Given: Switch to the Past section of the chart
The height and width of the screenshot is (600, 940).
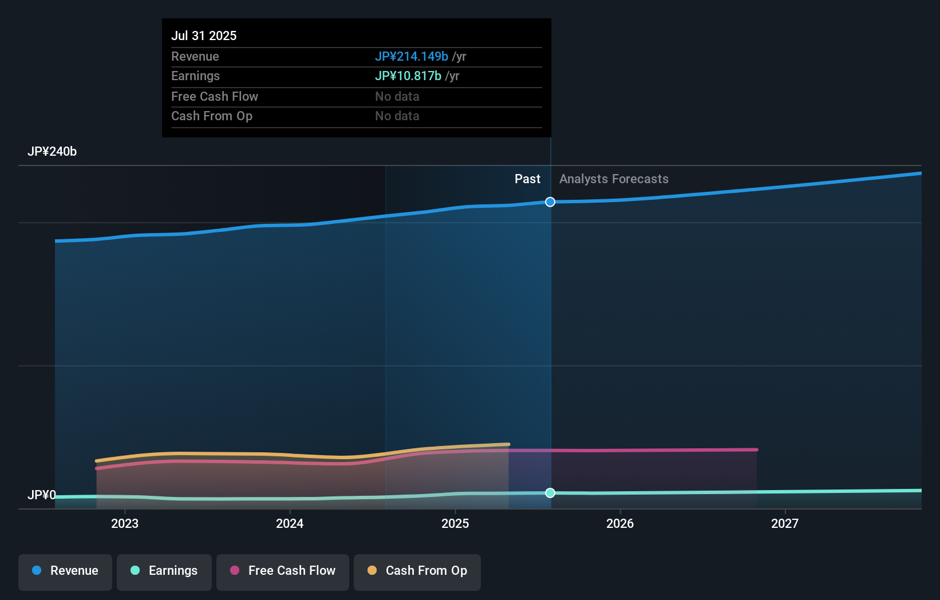Looking at the screenshot, I should (527, 179).
